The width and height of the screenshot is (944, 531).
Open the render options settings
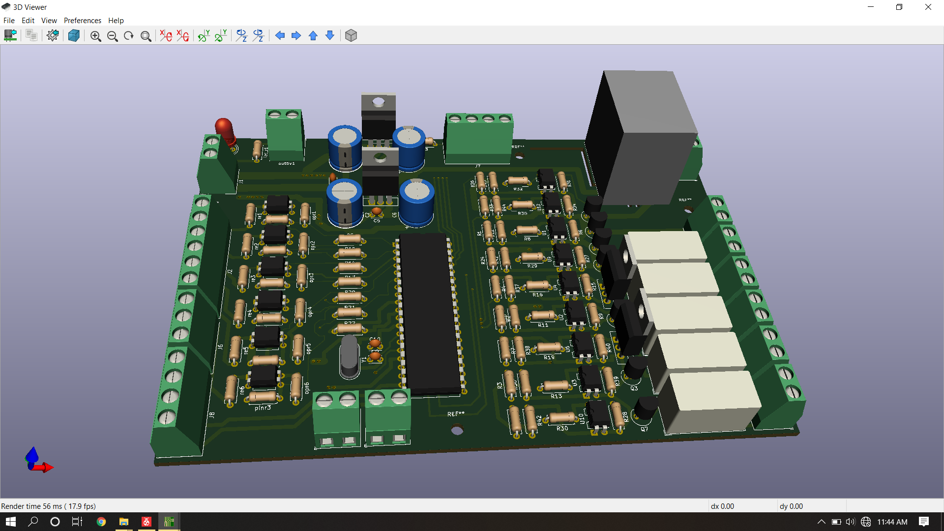53,35
